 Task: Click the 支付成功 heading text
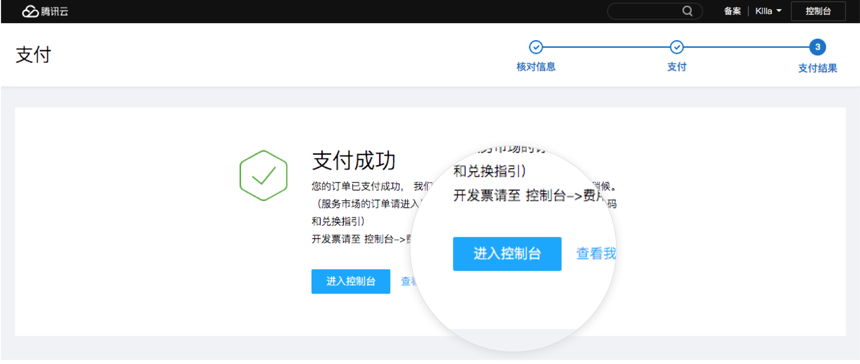354,160
